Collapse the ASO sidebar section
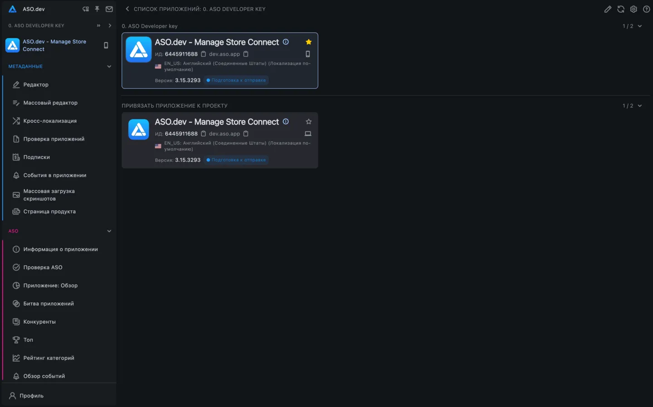 [109, 231]
